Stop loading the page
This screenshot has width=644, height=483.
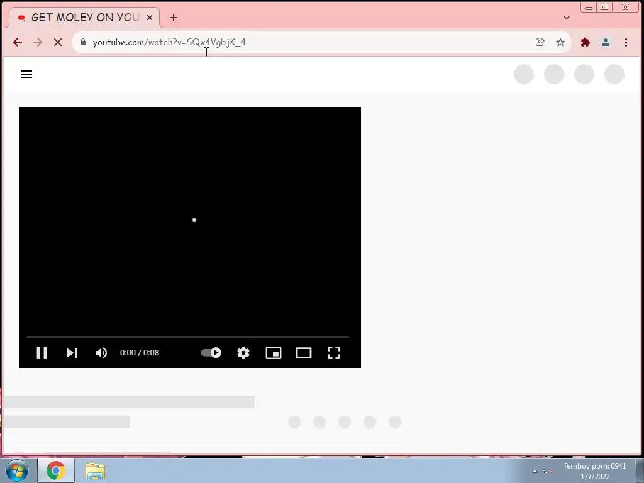click(58, 42)
